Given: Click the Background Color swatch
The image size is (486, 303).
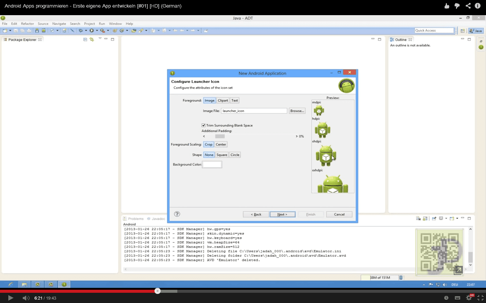Looking at the screenshot, I should 212,164.
